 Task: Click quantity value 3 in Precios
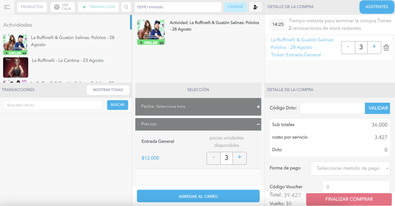226,158
